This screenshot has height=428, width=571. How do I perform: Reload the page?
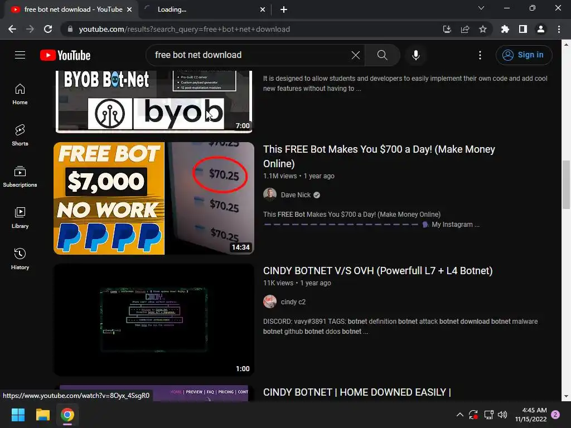point(48,29)
